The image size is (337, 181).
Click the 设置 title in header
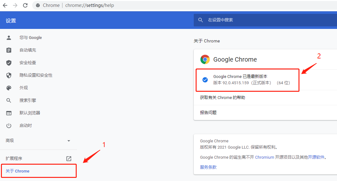click(x=11, y=21)
